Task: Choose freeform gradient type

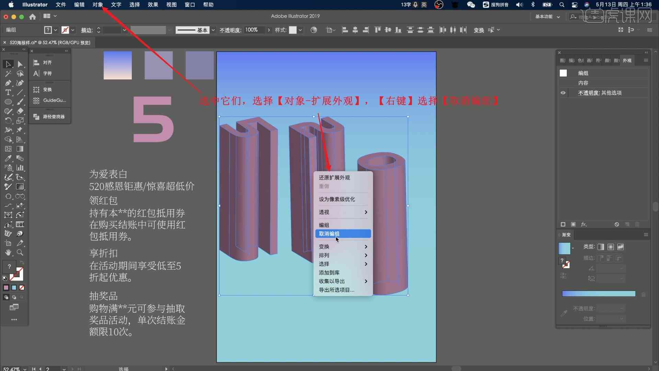Action: [x=621, y=247]
